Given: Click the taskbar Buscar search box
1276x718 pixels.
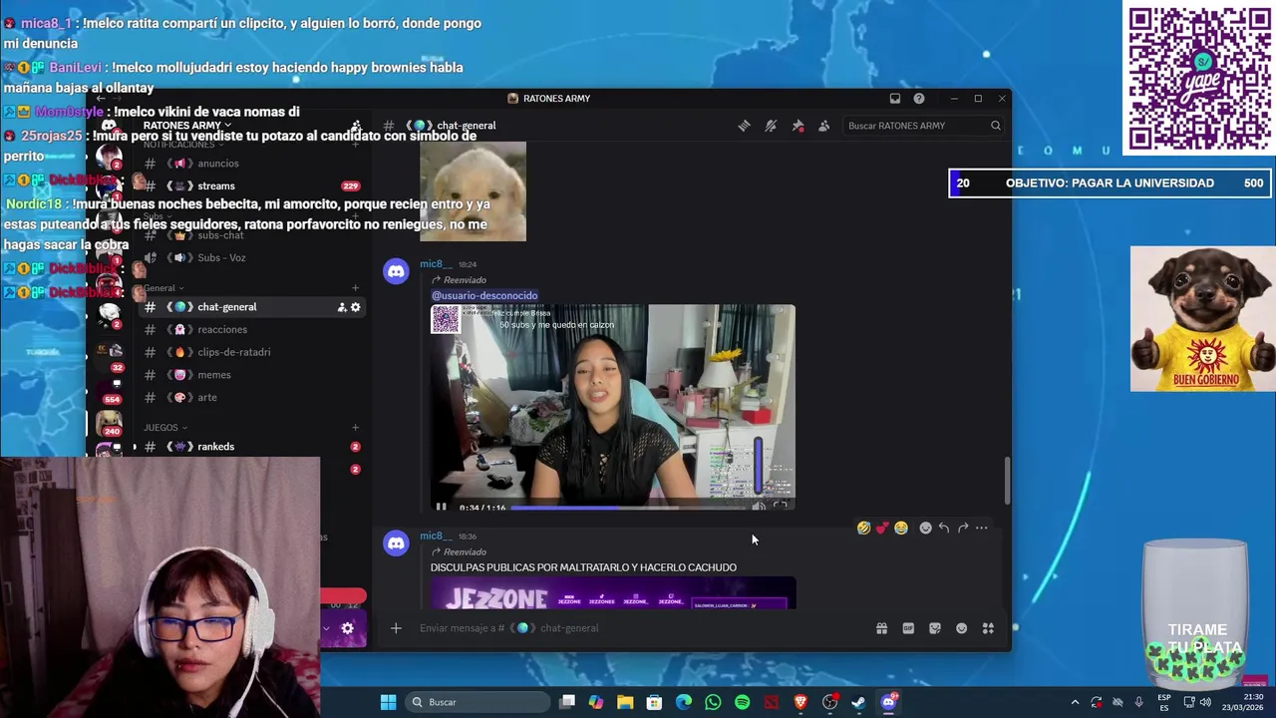Looking at the screenshot, I should (x=477, y=702).
